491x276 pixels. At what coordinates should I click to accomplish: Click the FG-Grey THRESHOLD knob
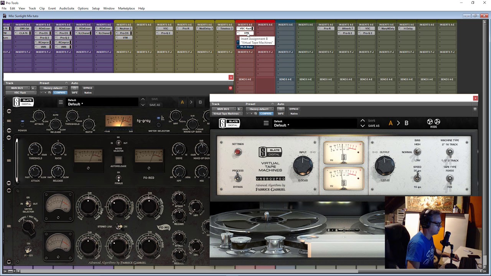(72, 116)
